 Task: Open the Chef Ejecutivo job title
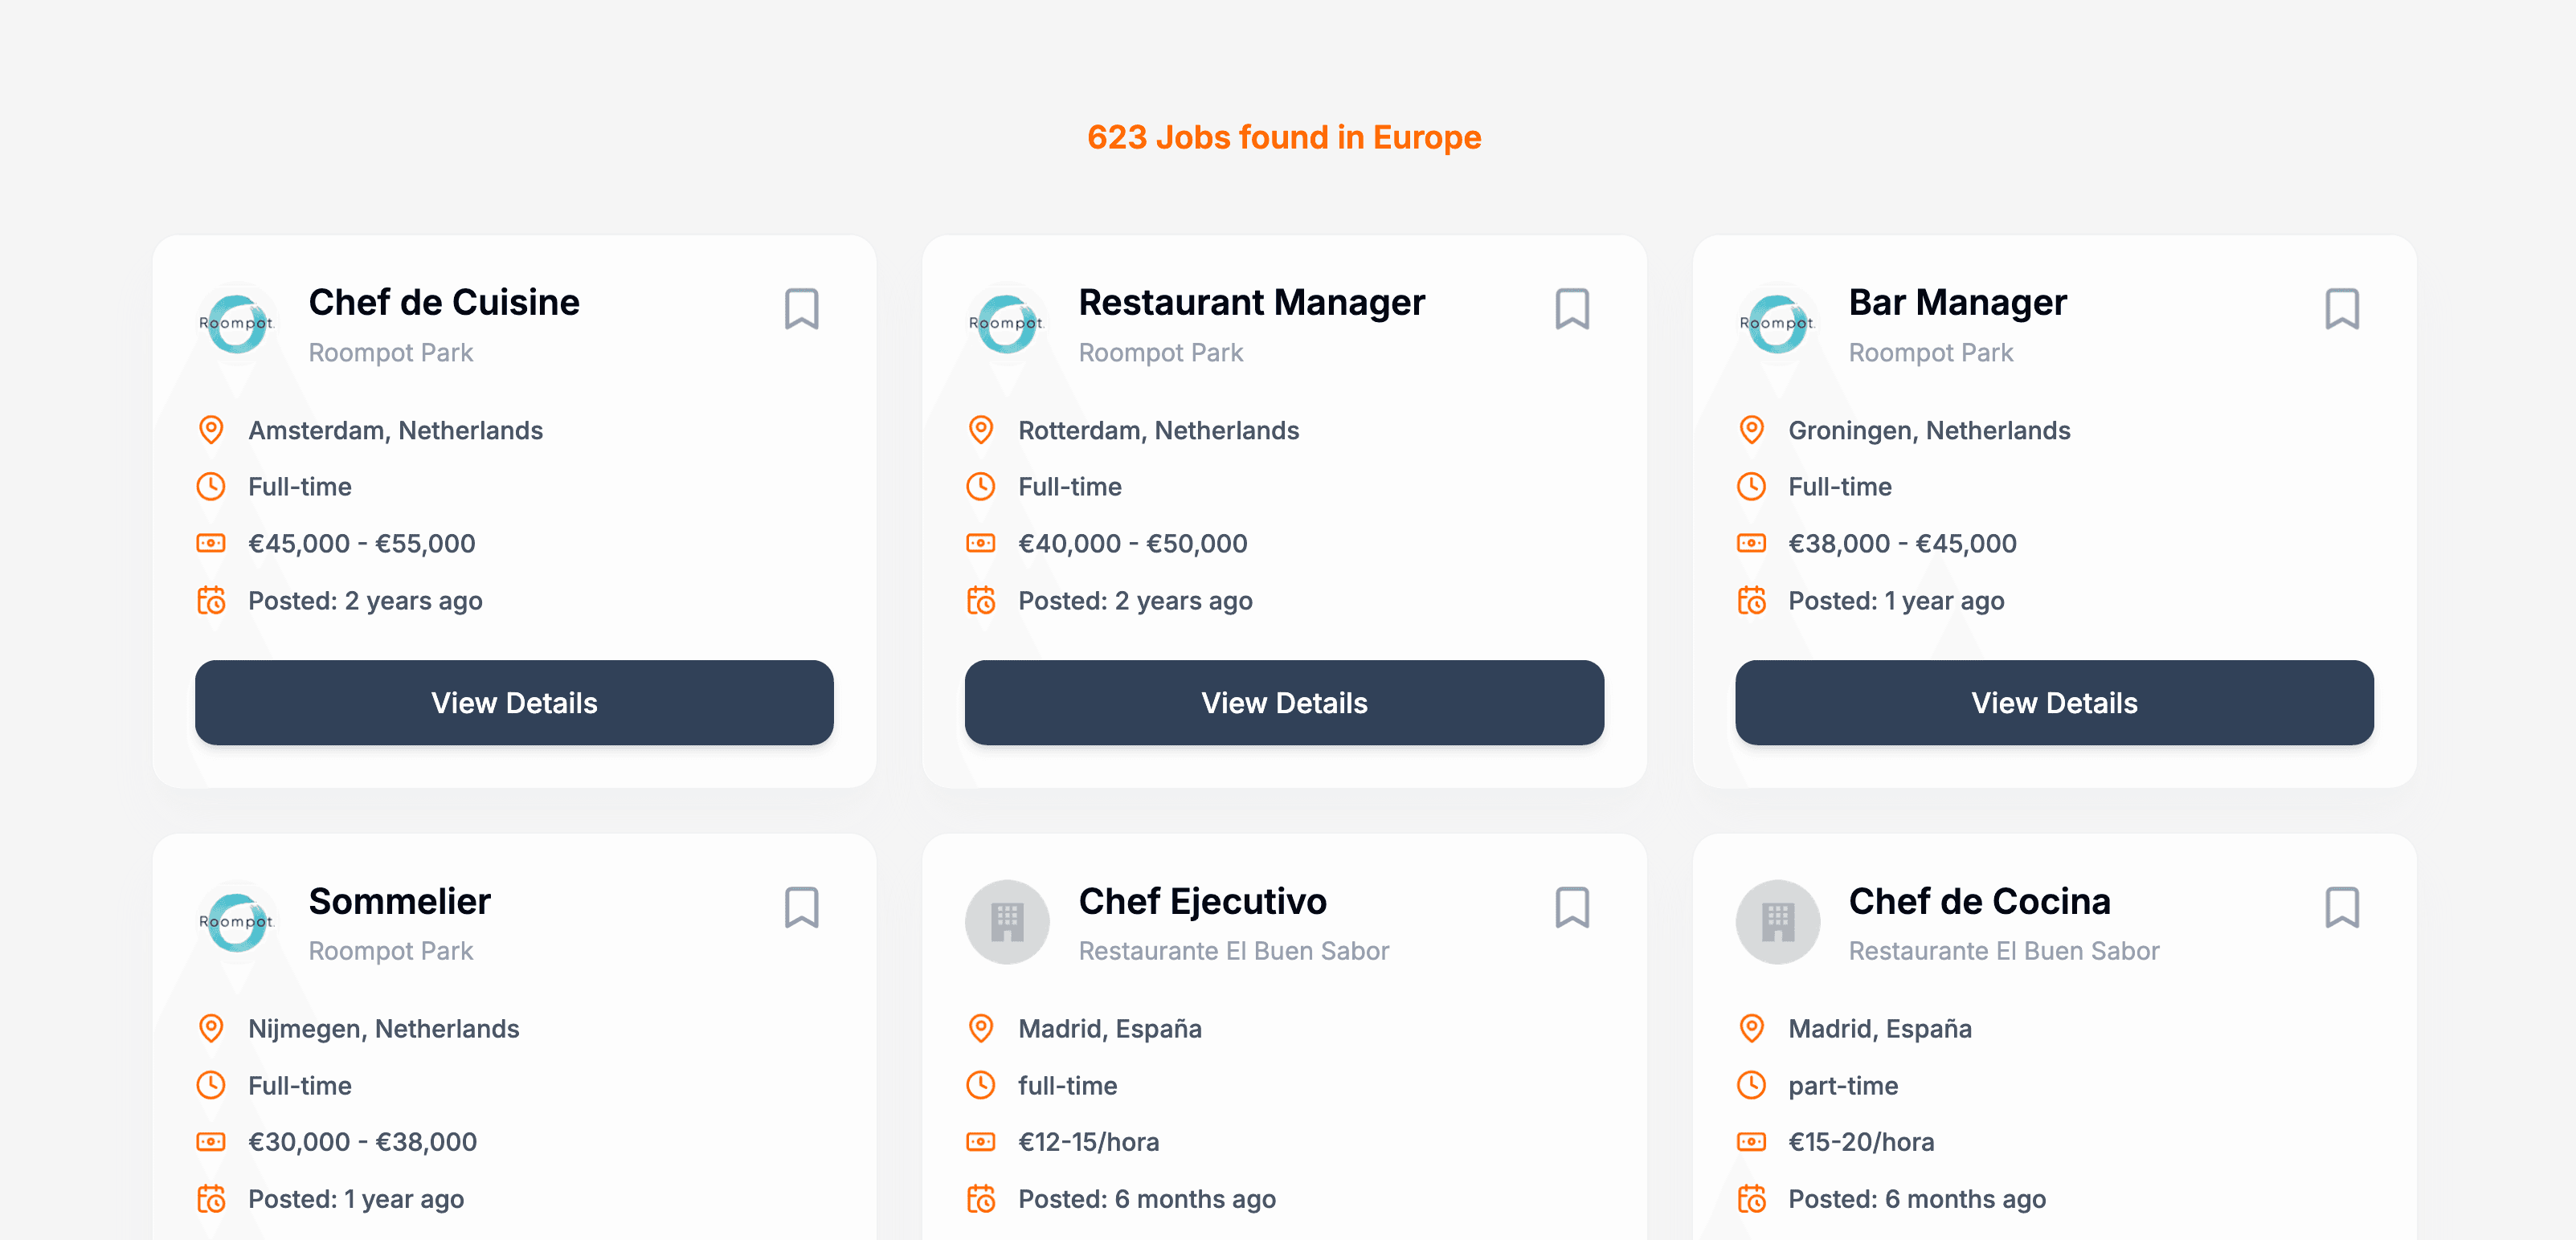click(x=1202, y=901)
